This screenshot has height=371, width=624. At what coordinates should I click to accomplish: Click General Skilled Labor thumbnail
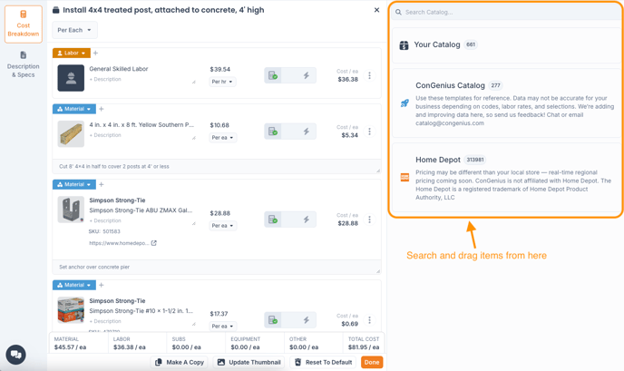(71, 78)
